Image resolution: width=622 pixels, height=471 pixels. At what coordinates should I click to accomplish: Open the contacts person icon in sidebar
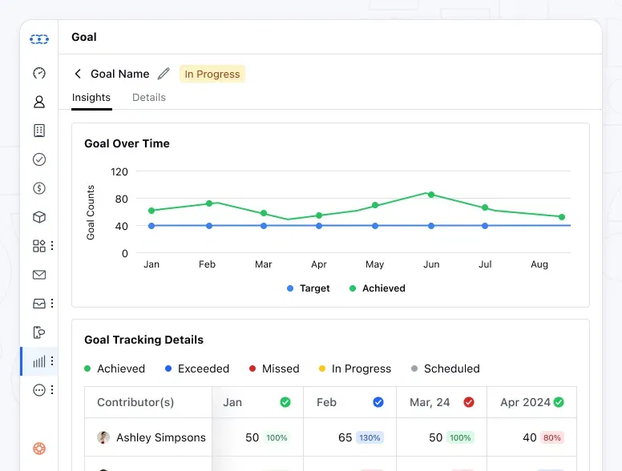(39, 102)
